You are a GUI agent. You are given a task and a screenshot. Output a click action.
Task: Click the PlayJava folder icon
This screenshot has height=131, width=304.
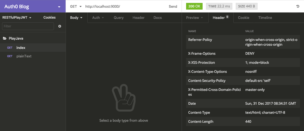(x=5, y=39)
